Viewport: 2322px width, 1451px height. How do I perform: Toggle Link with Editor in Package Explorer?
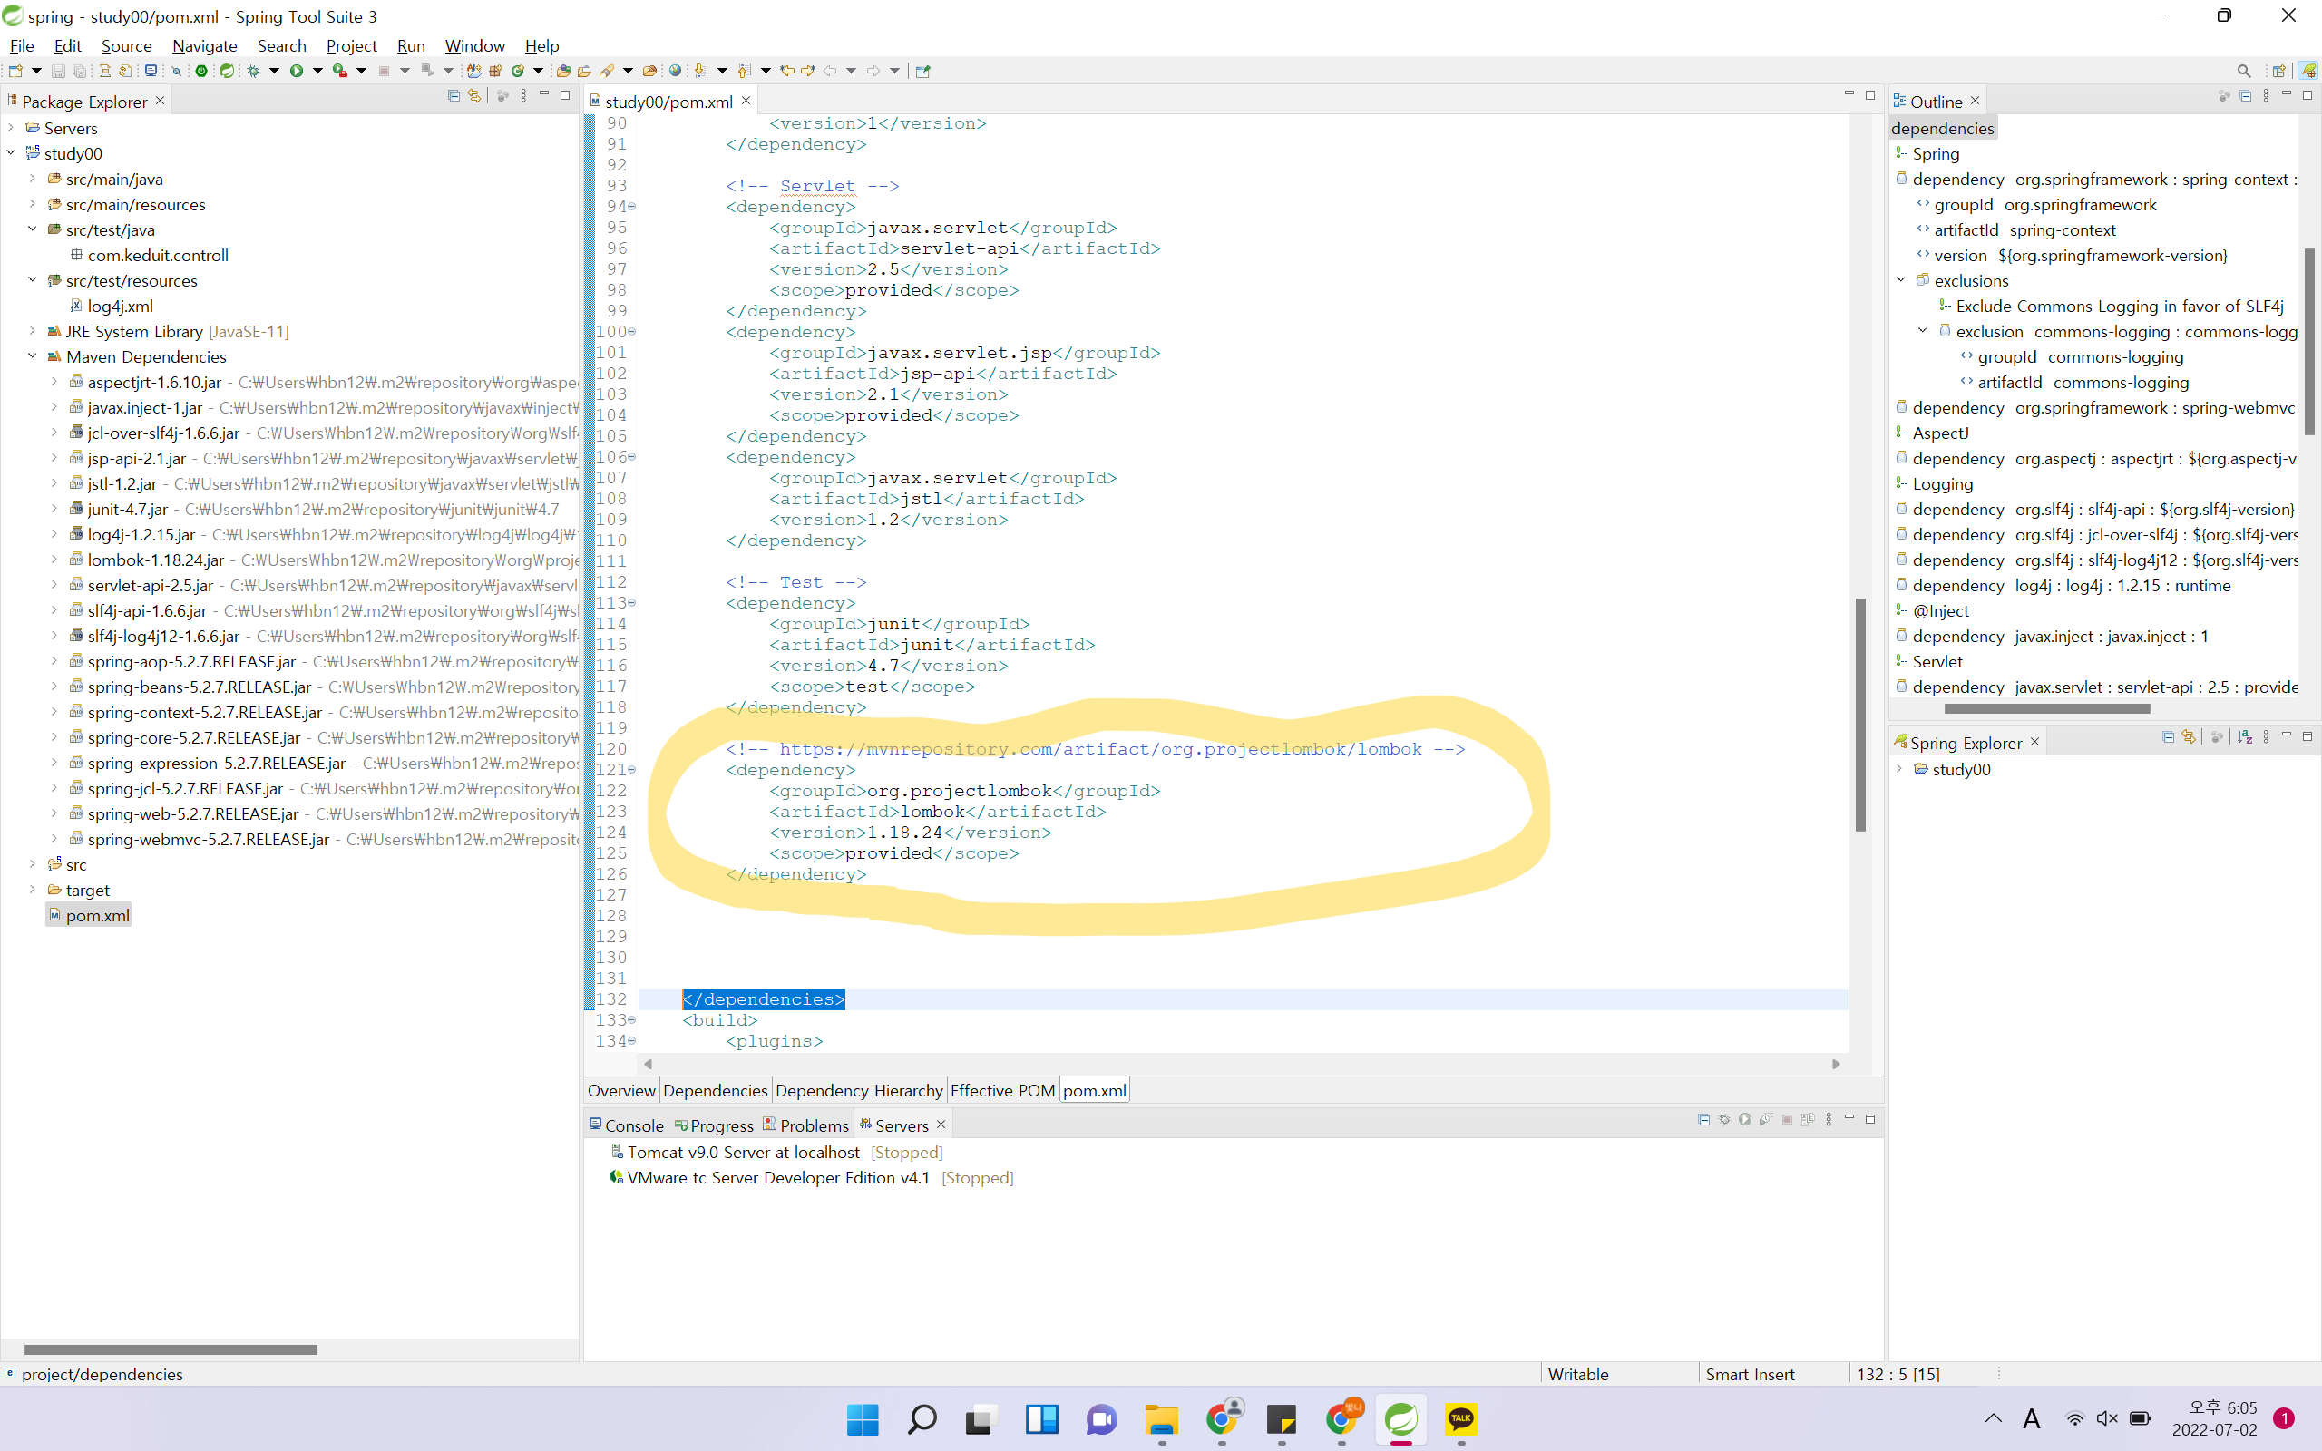(474, 96)
